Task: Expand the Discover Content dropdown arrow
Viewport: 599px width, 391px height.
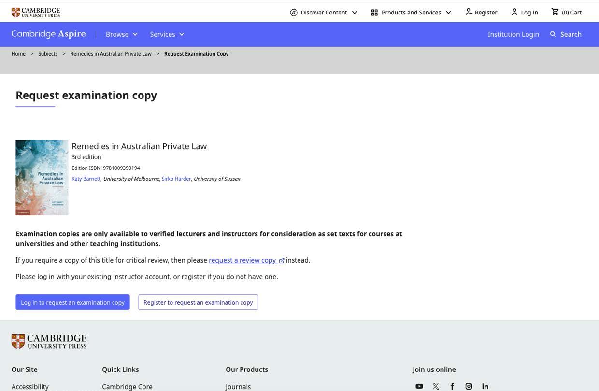Action: 355,13
